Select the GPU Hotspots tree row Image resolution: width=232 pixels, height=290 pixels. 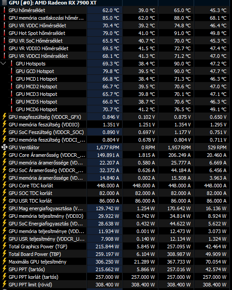pyautogui.click(x=116, y=64)
